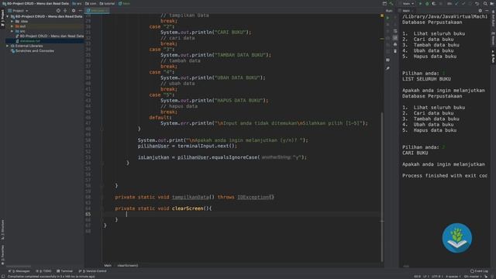Click Main class breadcrumb in navigation bar
The image size is (496, 279).
click(124, 3)
